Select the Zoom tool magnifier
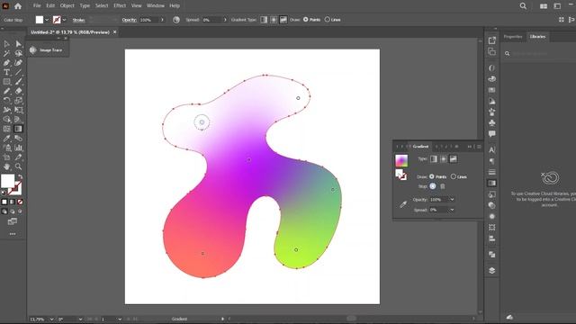576x324 pixels. coord(18,166)
